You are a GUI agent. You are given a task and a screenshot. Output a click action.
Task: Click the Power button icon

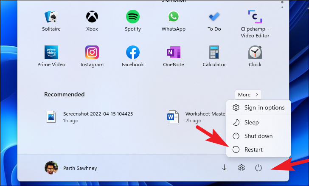pyautogui.click(x=258, y=168)
